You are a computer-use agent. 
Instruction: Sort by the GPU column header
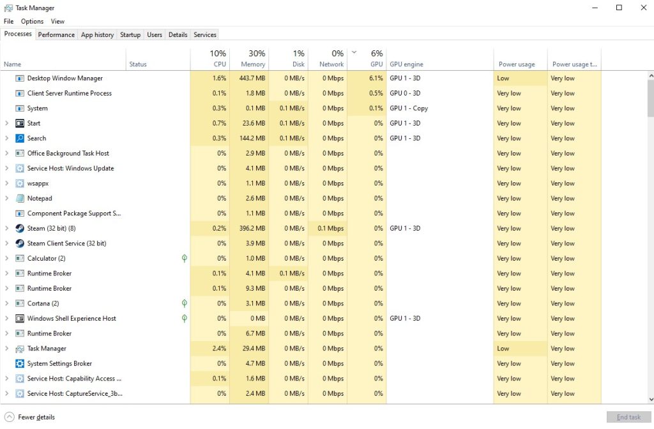tap(367, 59)
